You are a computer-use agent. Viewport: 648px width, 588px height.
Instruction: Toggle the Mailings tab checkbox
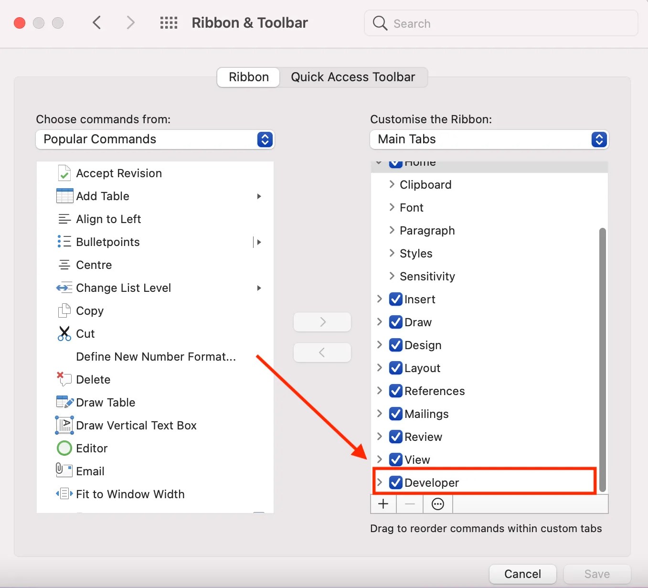pyautogui.click(x=395, y=414)
